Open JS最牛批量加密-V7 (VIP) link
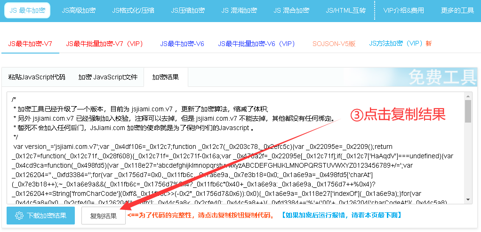Image resolution: width=481 pixels, height=232 pixels. [x=104, y=44]
